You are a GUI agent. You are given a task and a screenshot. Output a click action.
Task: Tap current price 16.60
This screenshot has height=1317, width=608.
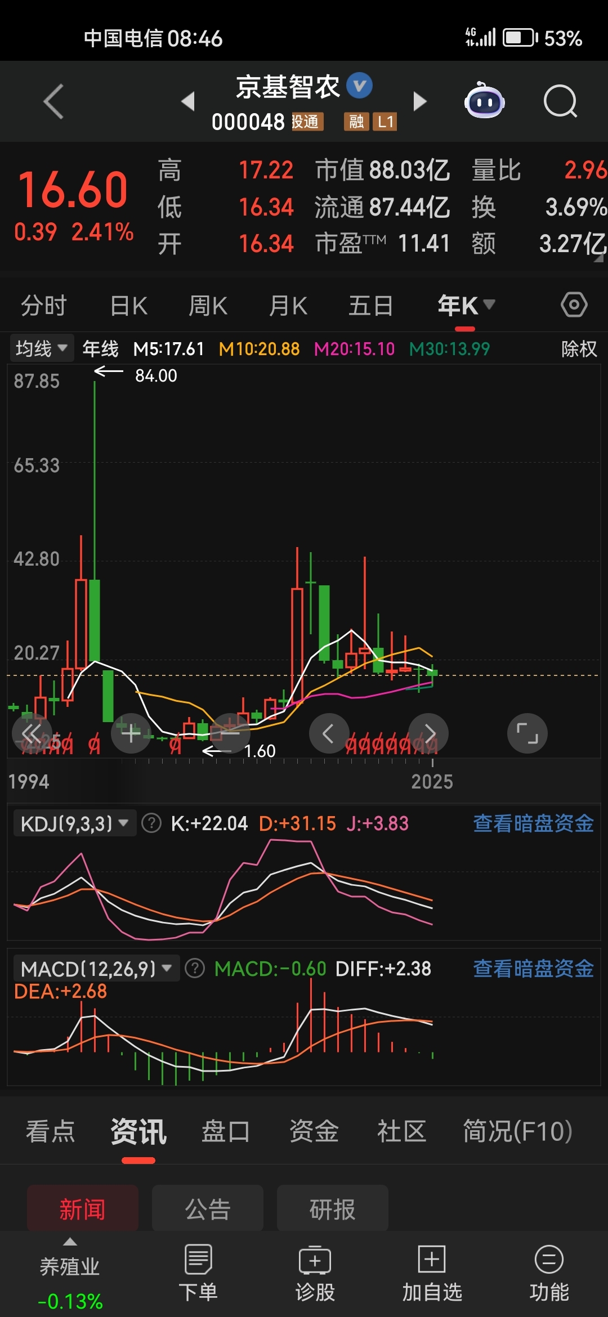[73, 189]
